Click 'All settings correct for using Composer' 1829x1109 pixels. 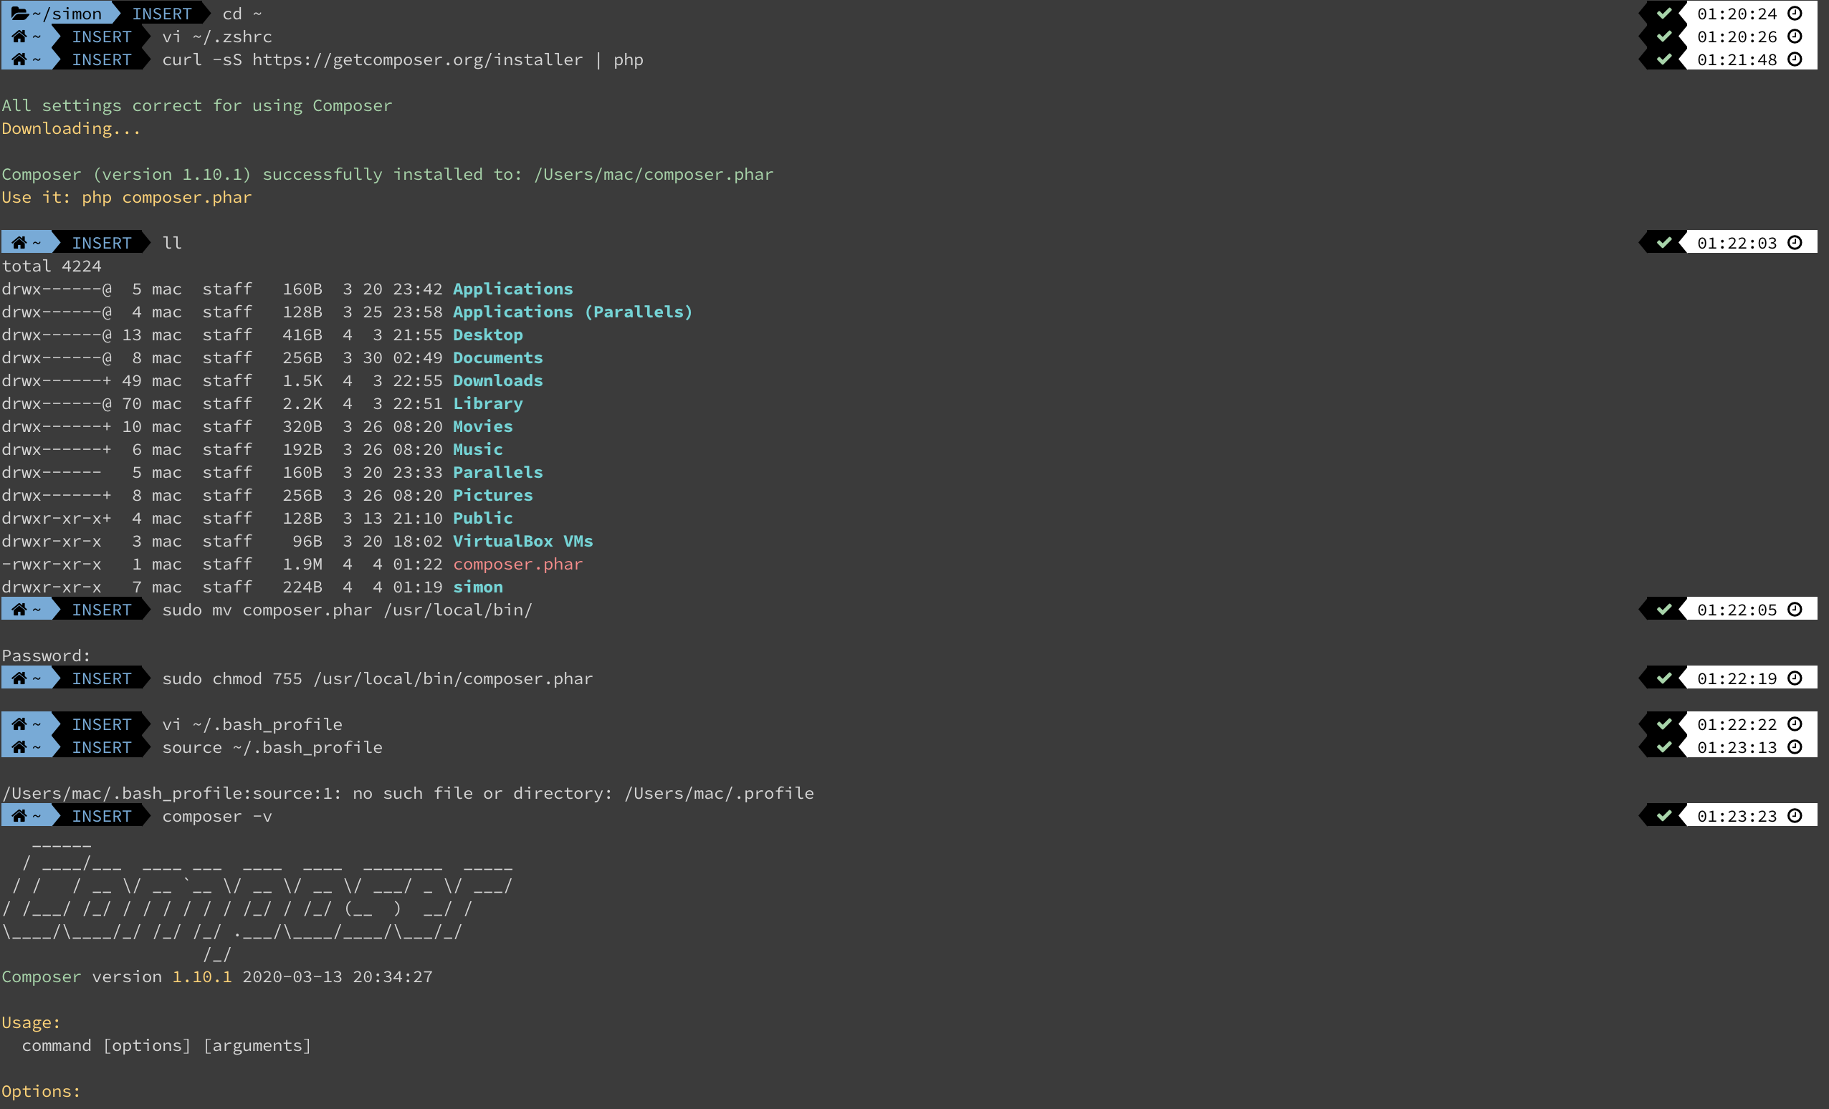(x=196, y=105)
